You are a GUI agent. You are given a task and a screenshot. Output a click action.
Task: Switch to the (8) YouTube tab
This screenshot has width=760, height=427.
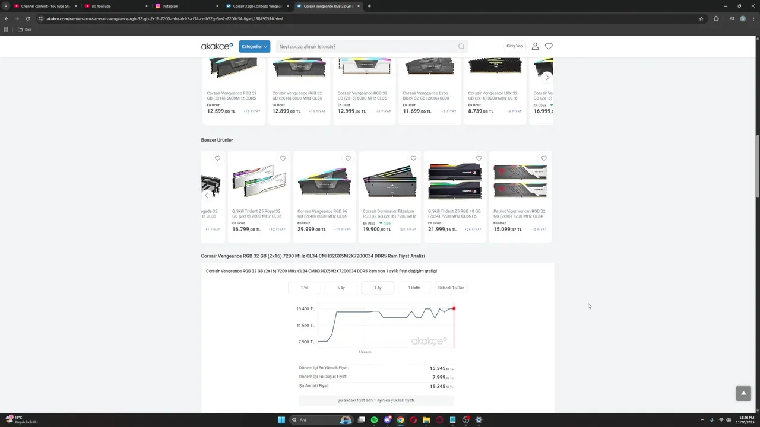point(115,6)
